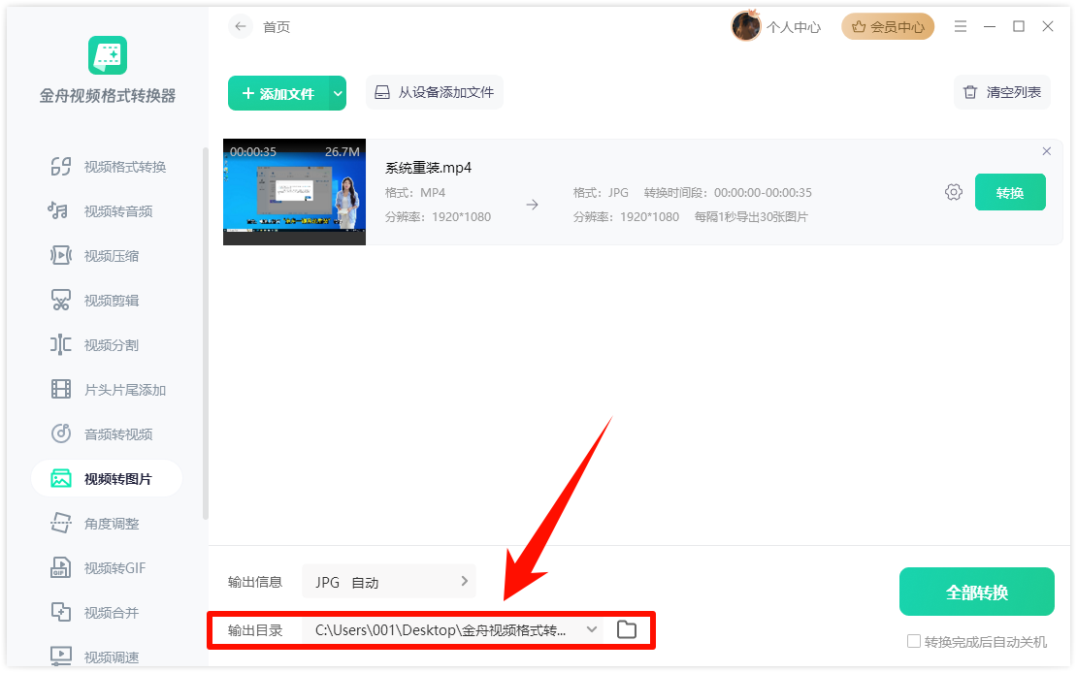
Task: Click the user avatar for 个人中心
Action: (745, 27)
